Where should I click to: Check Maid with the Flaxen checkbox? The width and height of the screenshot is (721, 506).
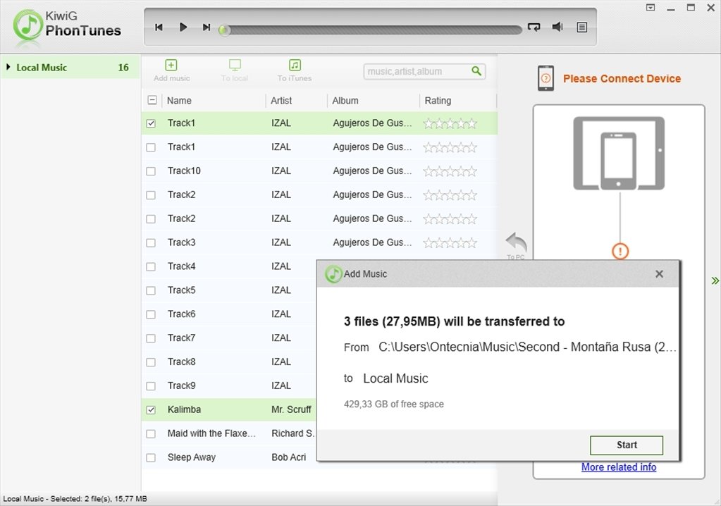click(151, 434)
